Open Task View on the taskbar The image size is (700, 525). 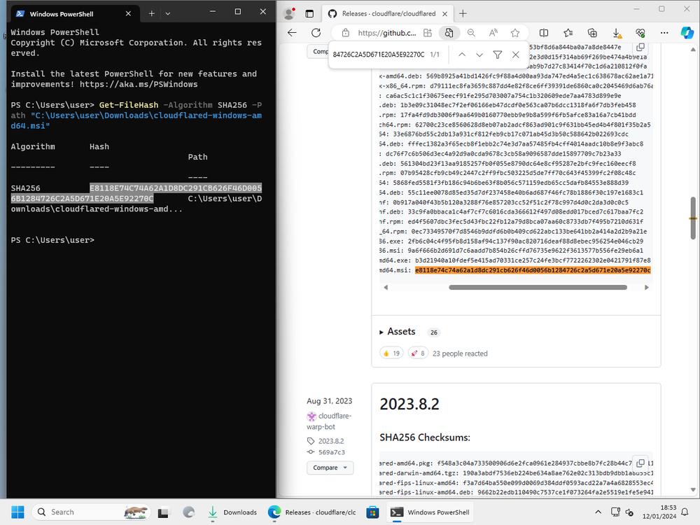(163, 512)
